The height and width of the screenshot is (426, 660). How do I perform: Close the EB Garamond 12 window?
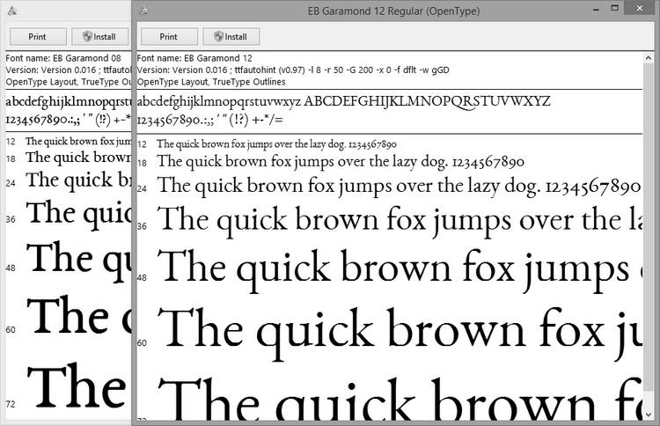640,9
